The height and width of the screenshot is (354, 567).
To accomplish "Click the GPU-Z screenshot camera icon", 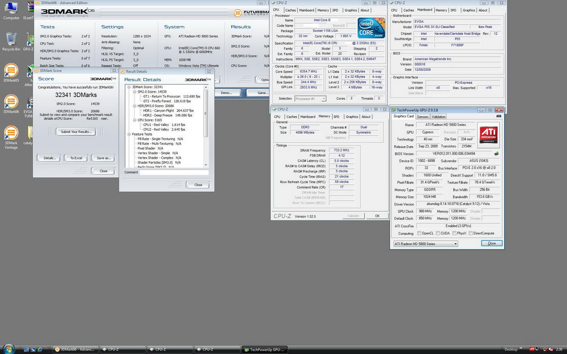I will 499,116.
